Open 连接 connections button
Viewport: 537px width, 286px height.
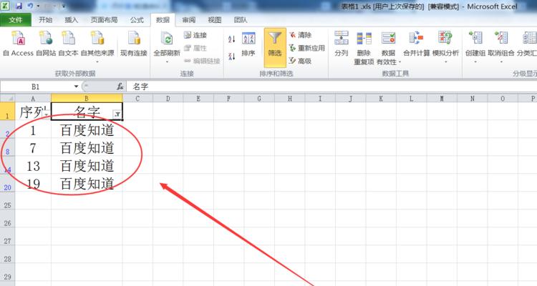tap(195, 35)
